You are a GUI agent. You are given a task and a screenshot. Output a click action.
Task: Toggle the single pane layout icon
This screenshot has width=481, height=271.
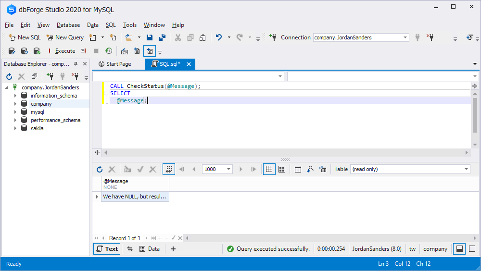pos(472,249)
